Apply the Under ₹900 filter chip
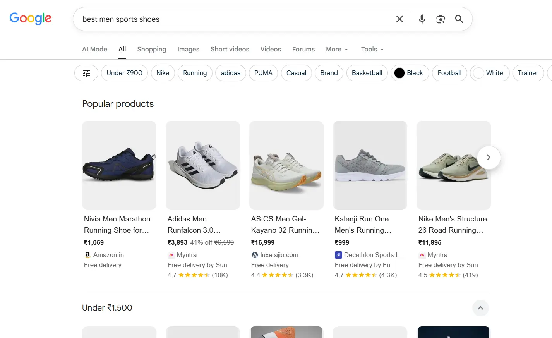This screenshot has height=338, width=552. coord(125,73)
